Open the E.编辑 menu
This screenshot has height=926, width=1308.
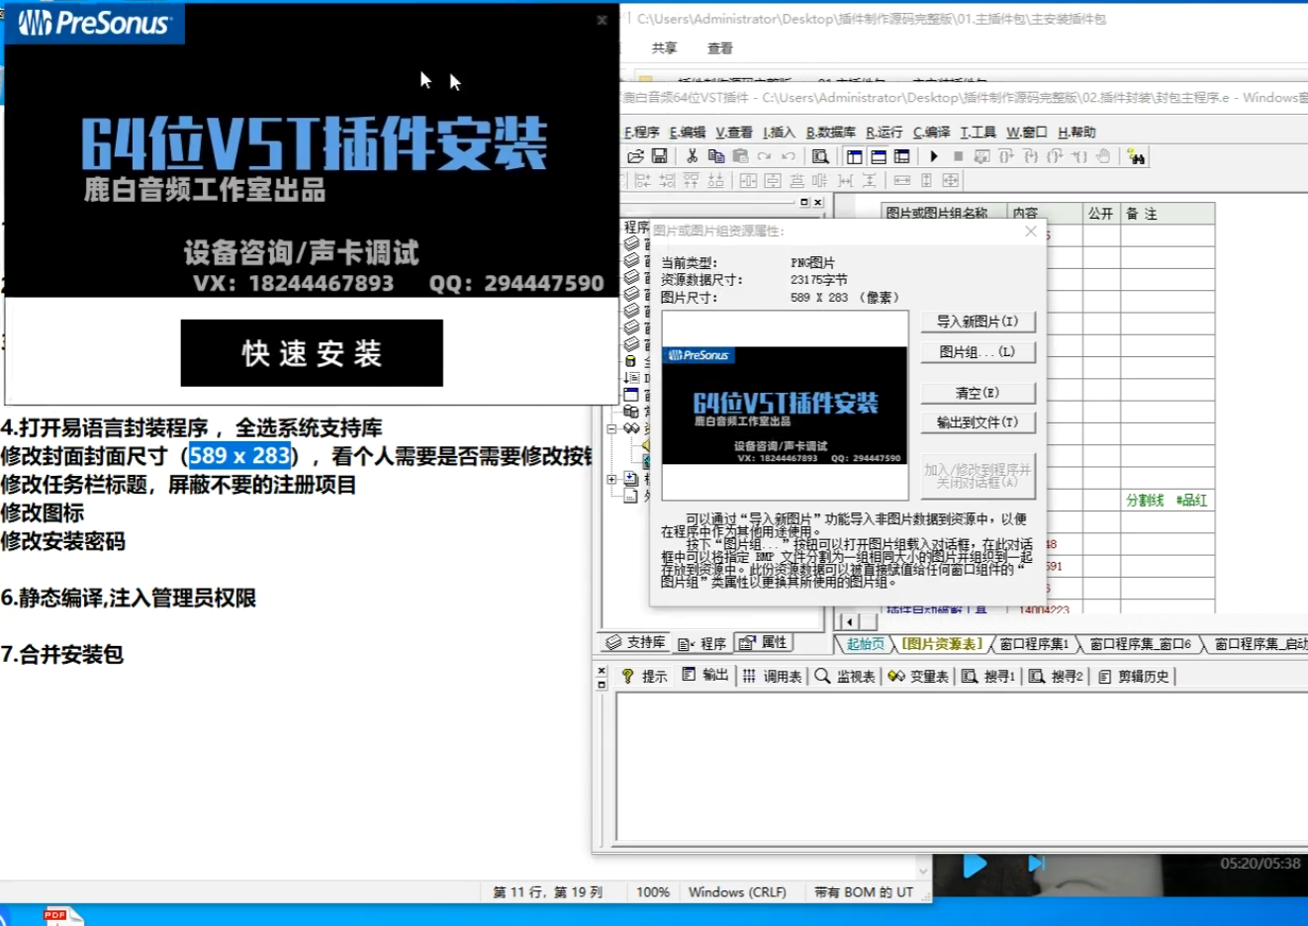pyautogui.click(x=688, y=133)
